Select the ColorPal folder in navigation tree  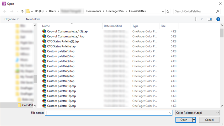[25, 105]
